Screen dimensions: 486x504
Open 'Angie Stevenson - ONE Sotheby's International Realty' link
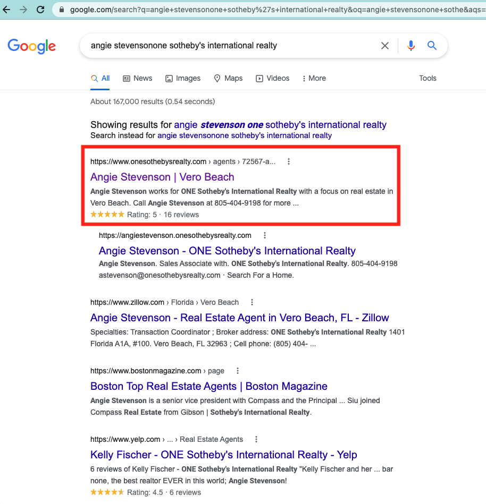point(227,251)
